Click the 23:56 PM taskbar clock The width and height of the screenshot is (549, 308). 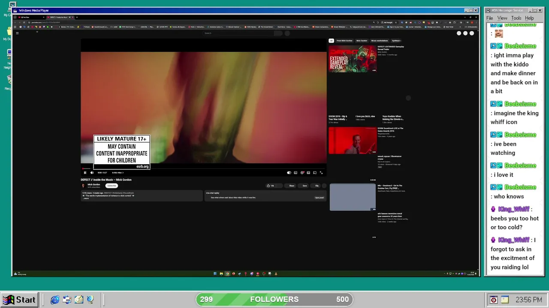[x=528, y=300]
